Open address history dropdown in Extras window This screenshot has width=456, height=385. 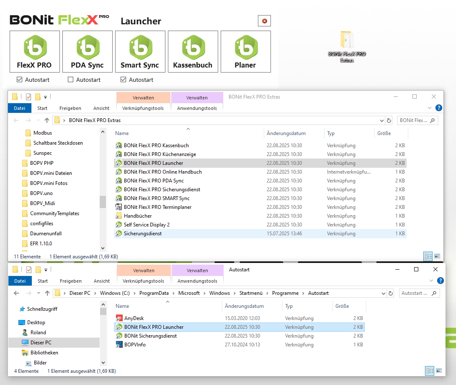(381, 120)
